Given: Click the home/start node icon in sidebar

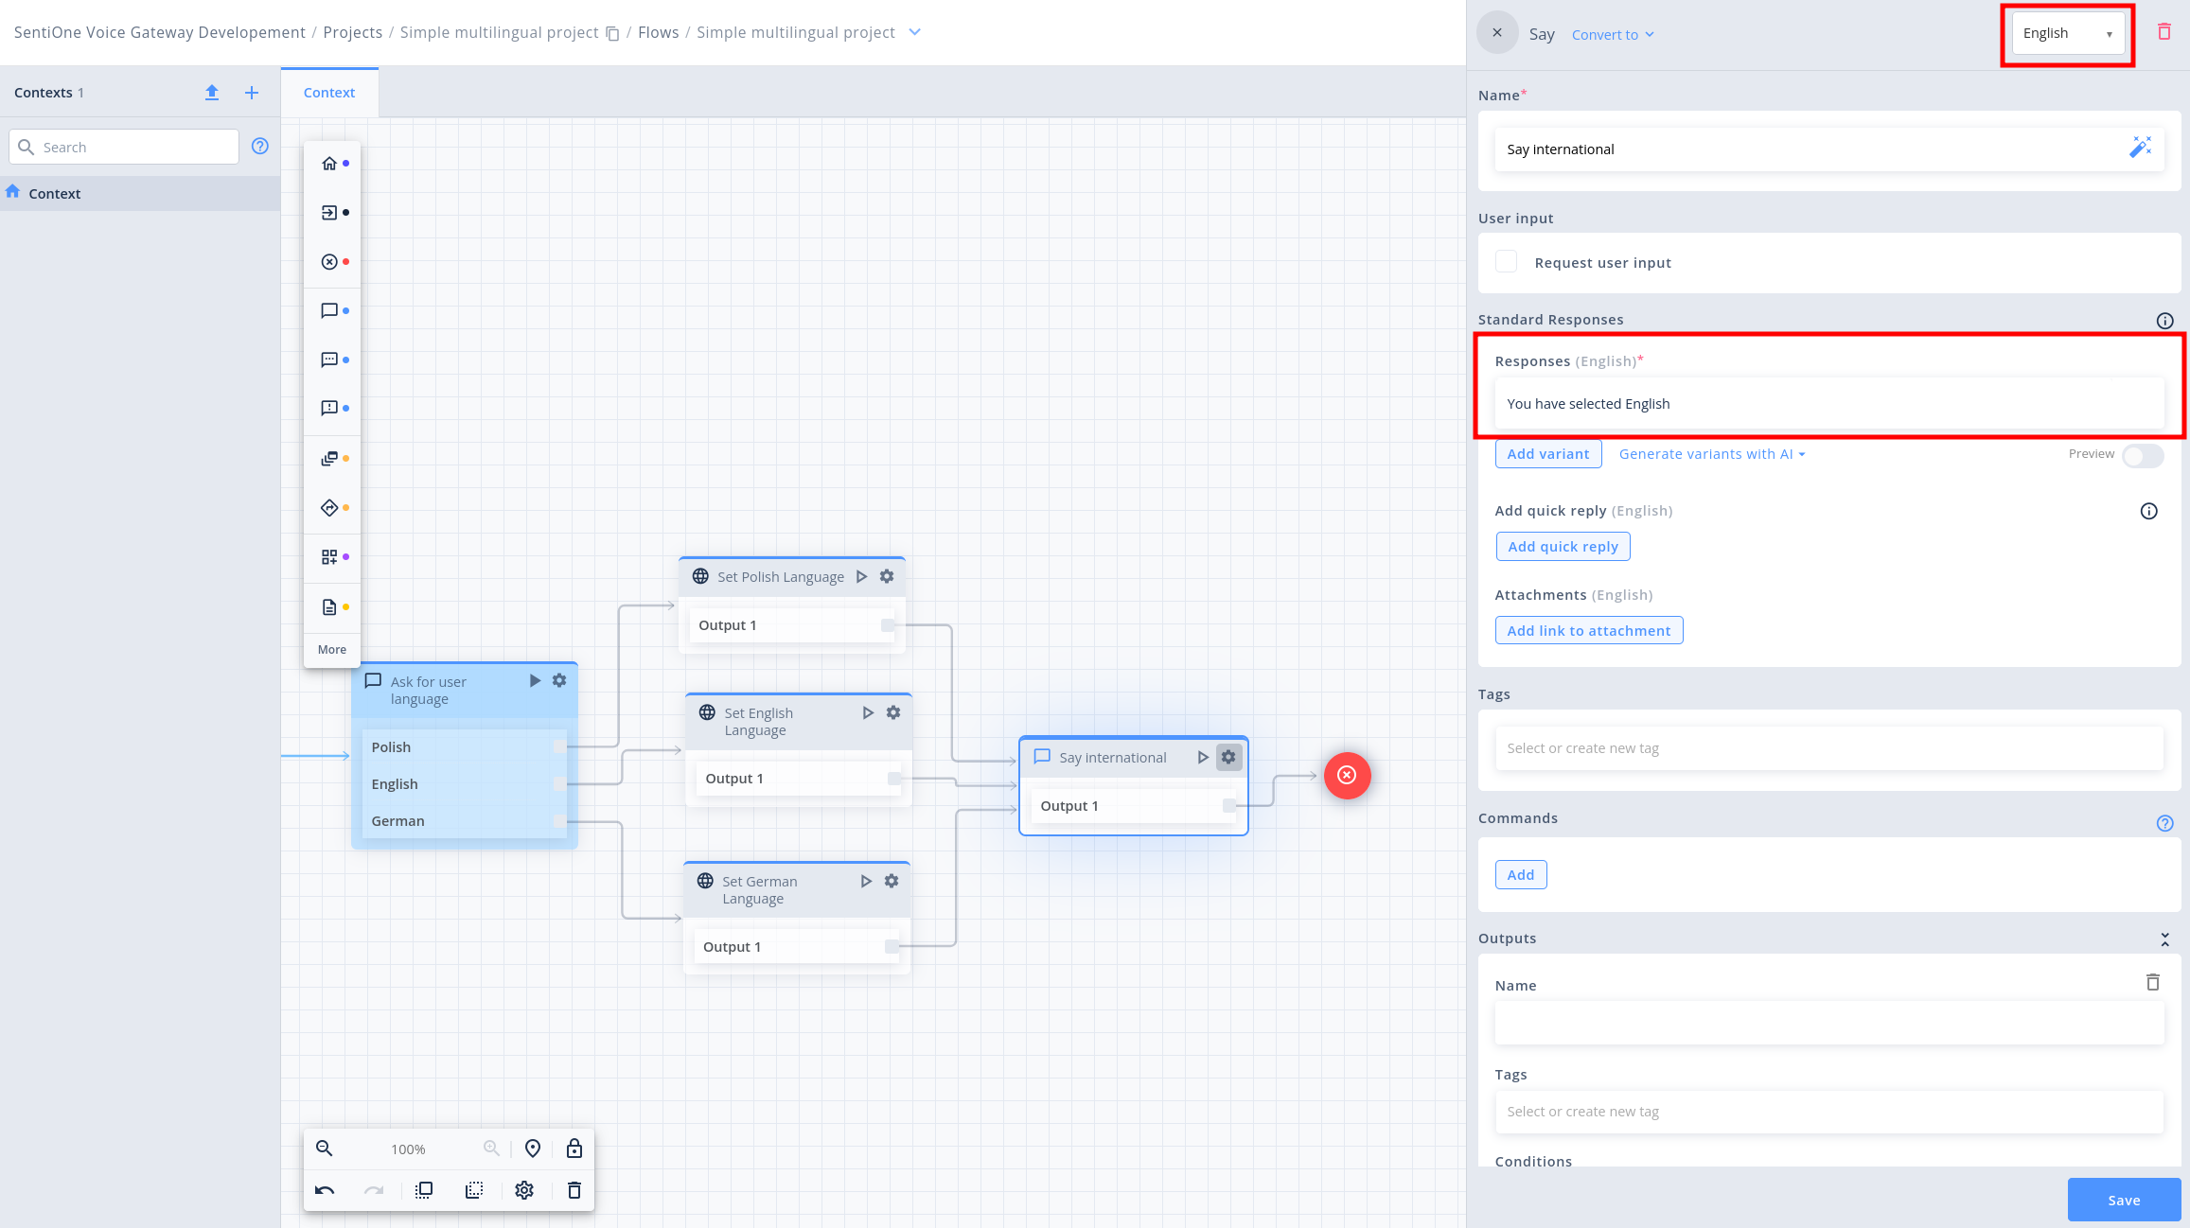Looking at the screenshot, I should click(x=327, y=164).
